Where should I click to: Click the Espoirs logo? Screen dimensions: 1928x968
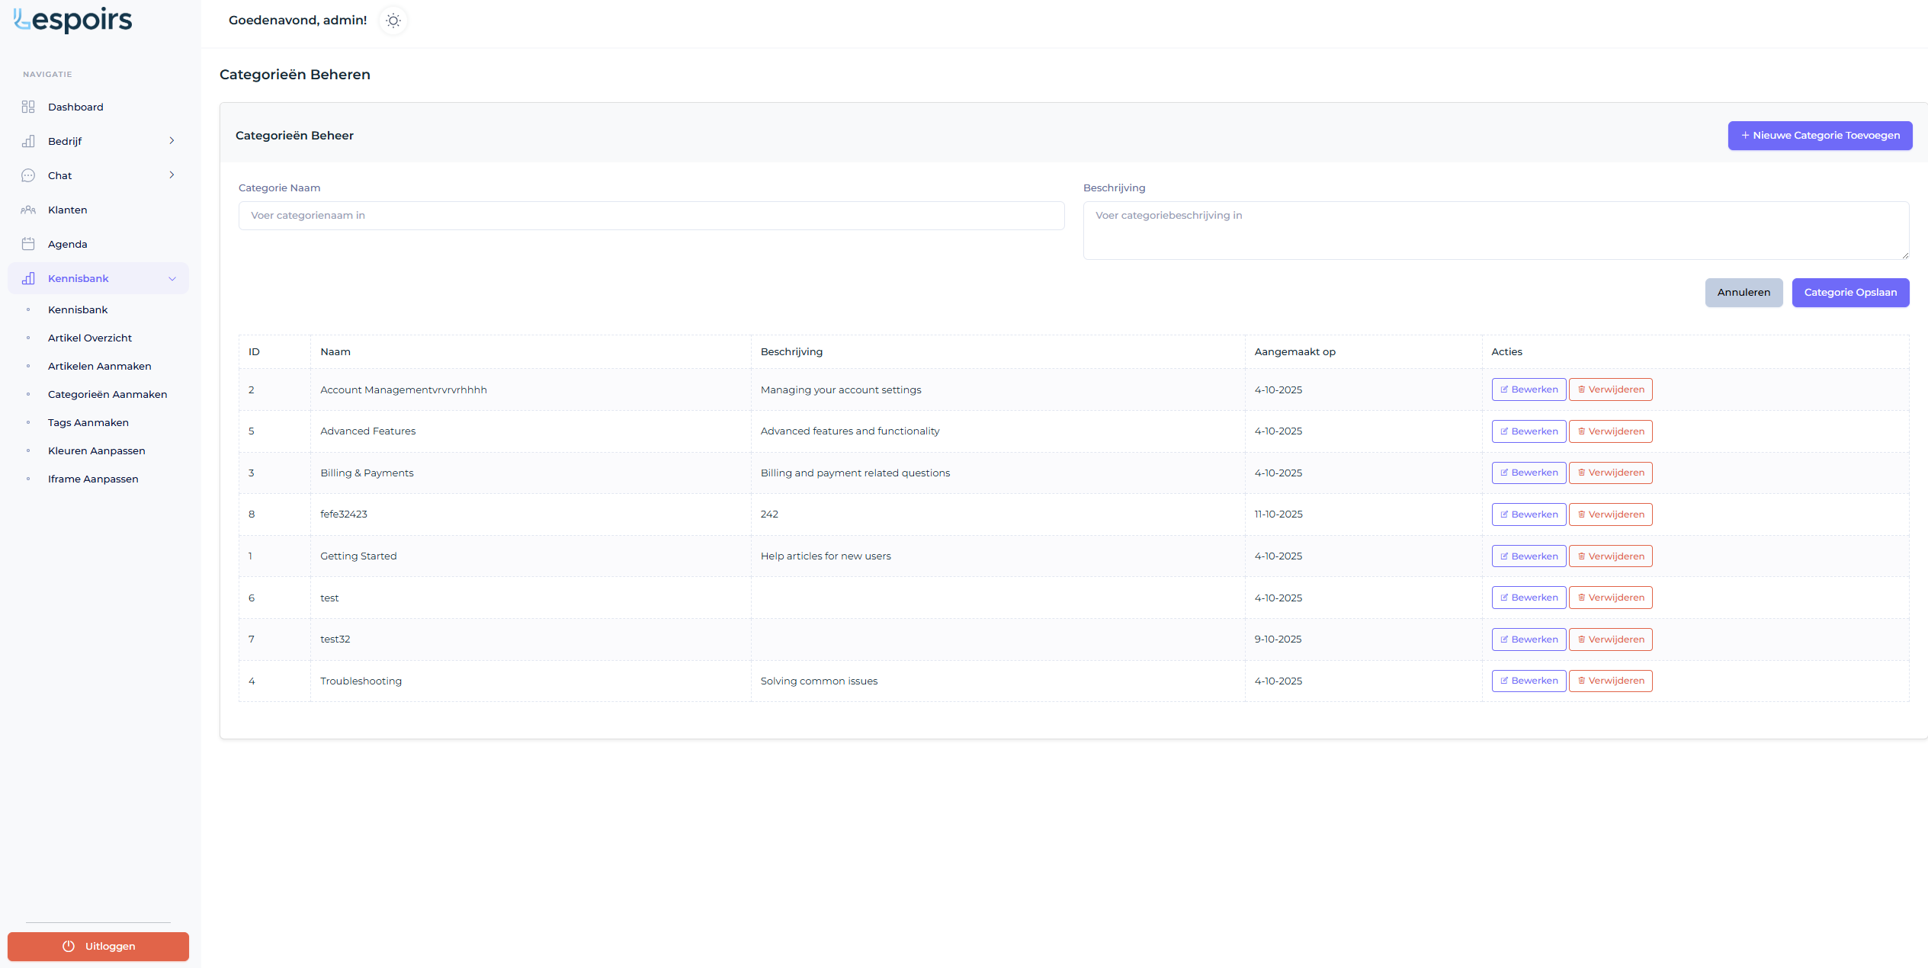pyautogui.click(x=73, y=21)
